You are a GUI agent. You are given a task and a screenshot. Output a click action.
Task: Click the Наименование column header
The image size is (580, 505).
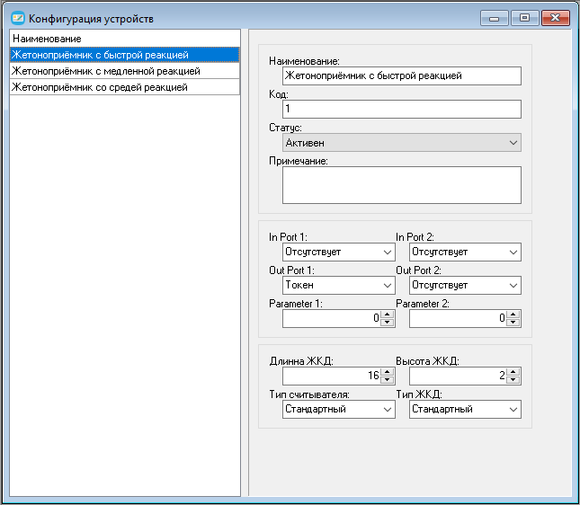pyautogui.click(x=125, y=39)
